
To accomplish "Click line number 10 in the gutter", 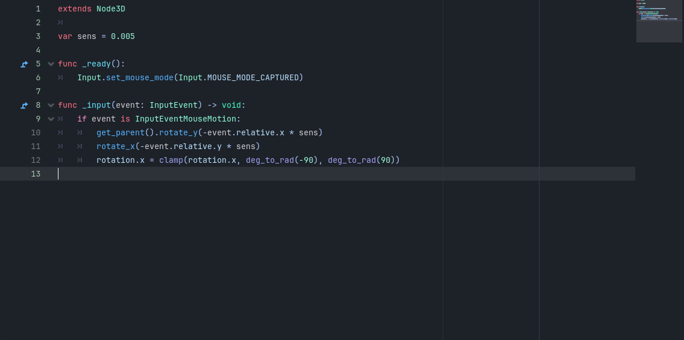I will point(36,132).
